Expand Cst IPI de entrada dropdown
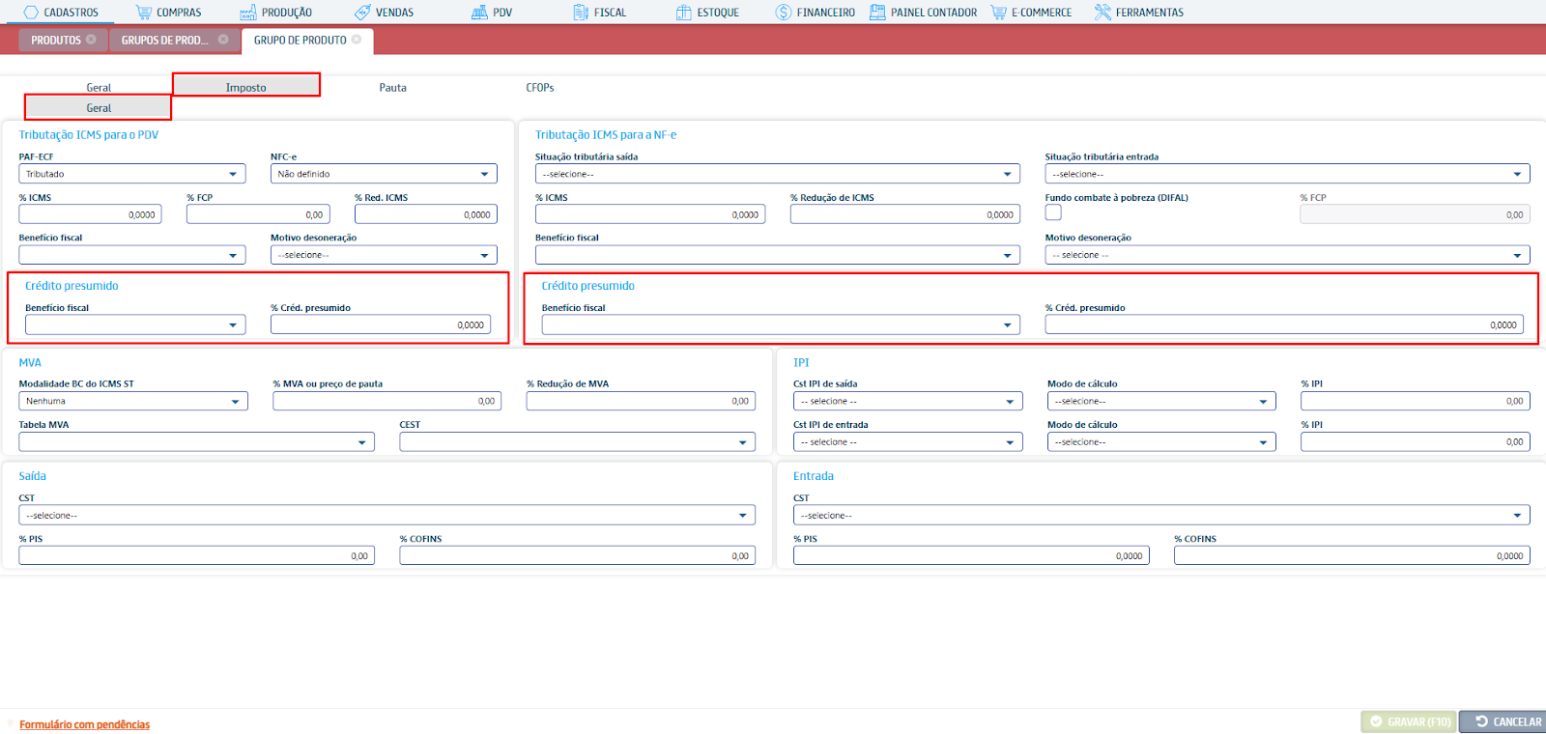 [907, 441]
